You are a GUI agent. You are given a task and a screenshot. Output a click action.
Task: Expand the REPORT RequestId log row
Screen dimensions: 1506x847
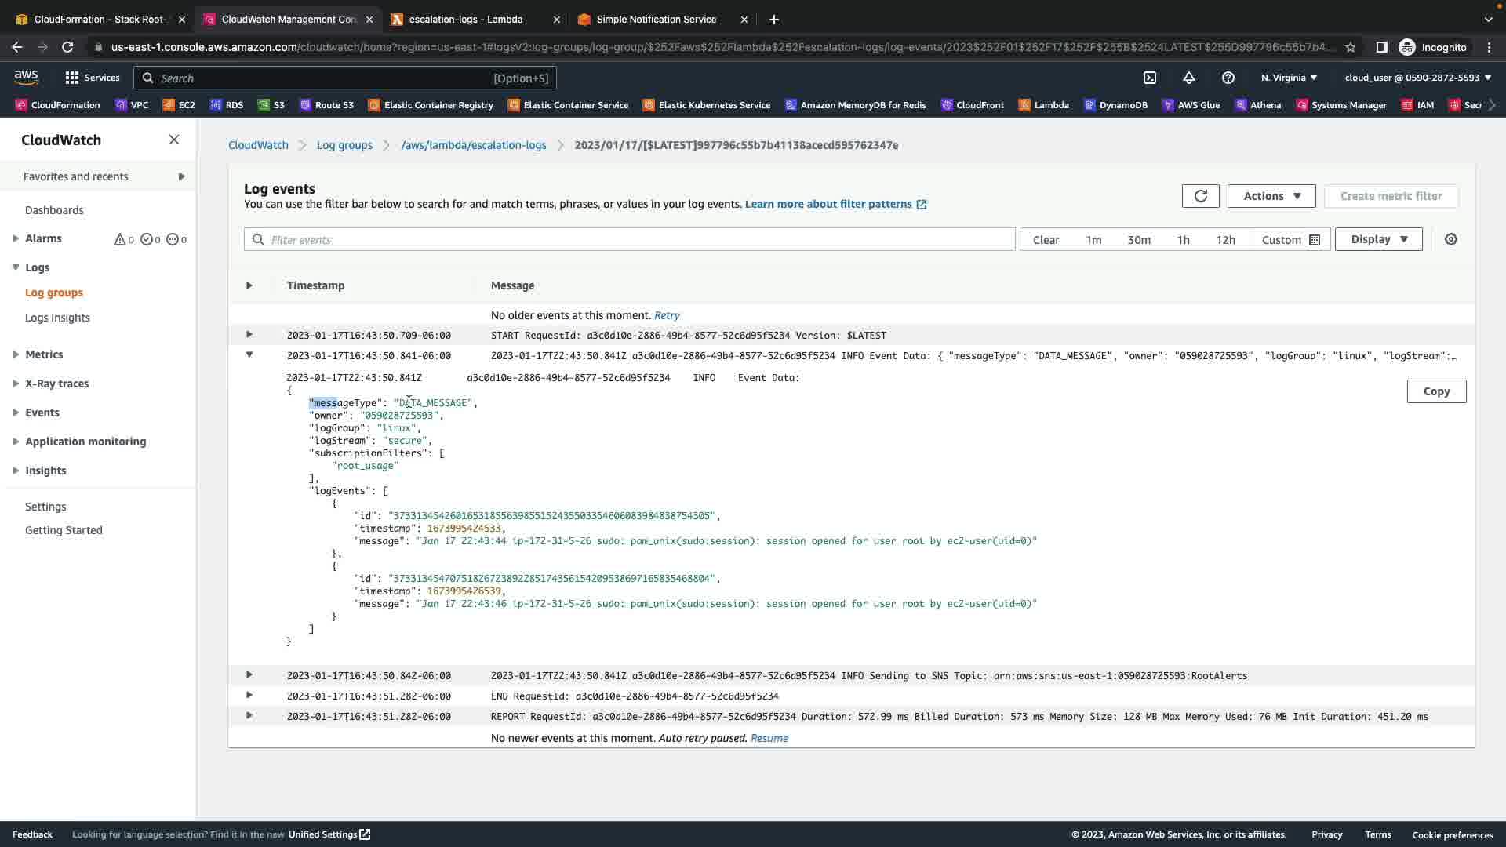(249, 716)
